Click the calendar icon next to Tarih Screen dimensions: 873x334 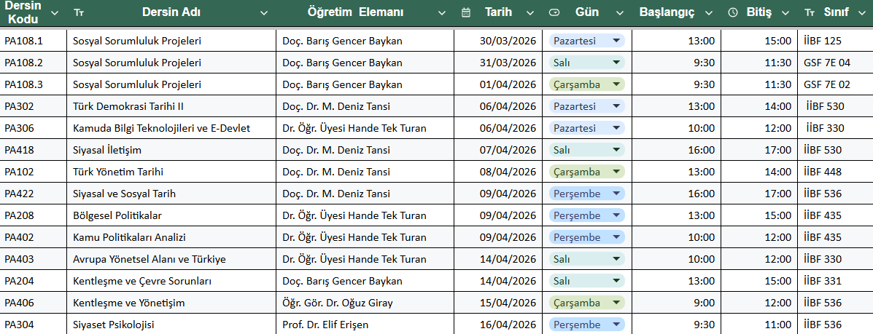click(466, 12)
